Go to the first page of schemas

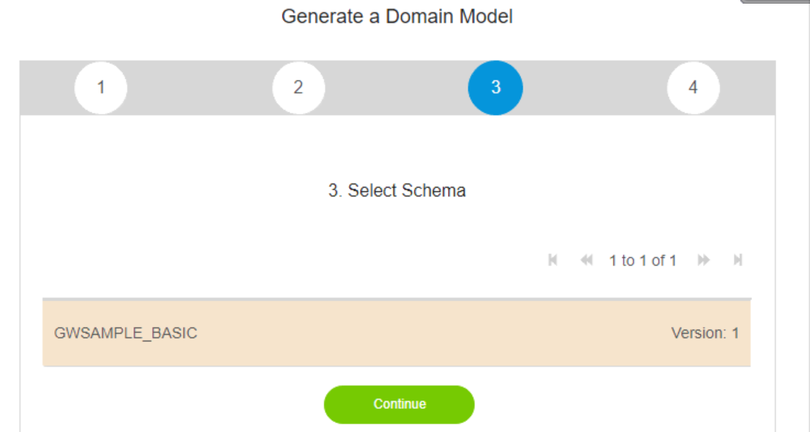(x=553, y=260)
